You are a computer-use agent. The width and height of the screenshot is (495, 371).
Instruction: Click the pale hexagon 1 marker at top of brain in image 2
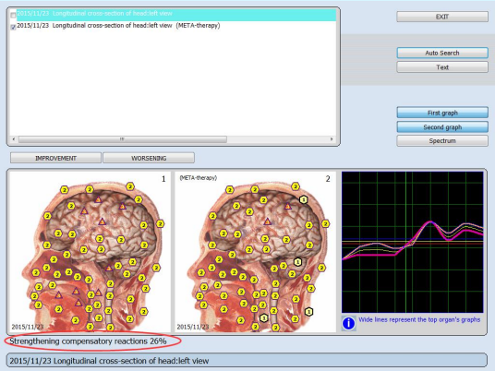coord(304,199)
